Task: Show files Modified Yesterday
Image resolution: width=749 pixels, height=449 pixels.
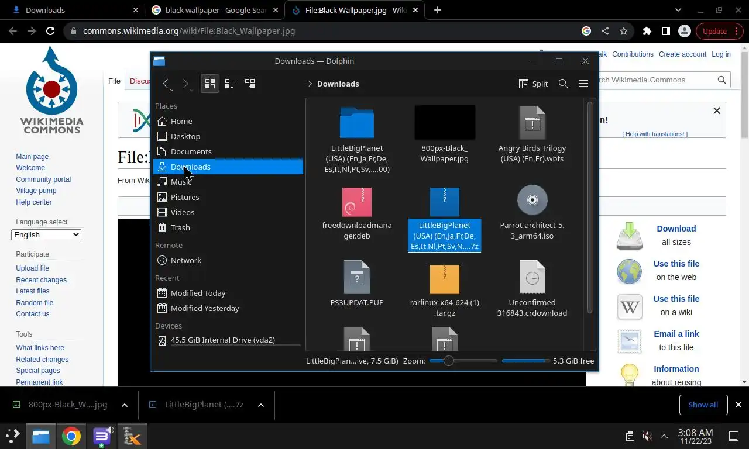Action: 228,308
